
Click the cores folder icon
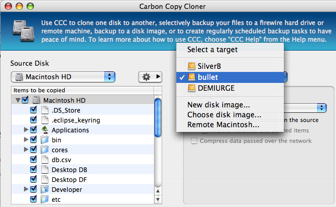44,150
